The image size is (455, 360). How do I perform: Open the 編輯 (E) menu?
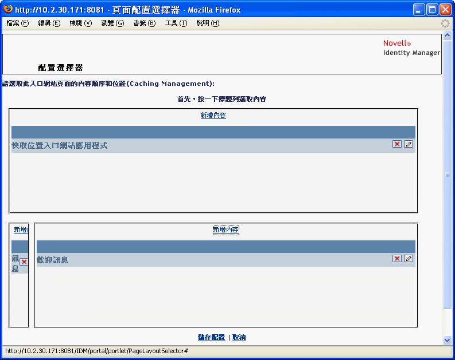pos(49,23)
